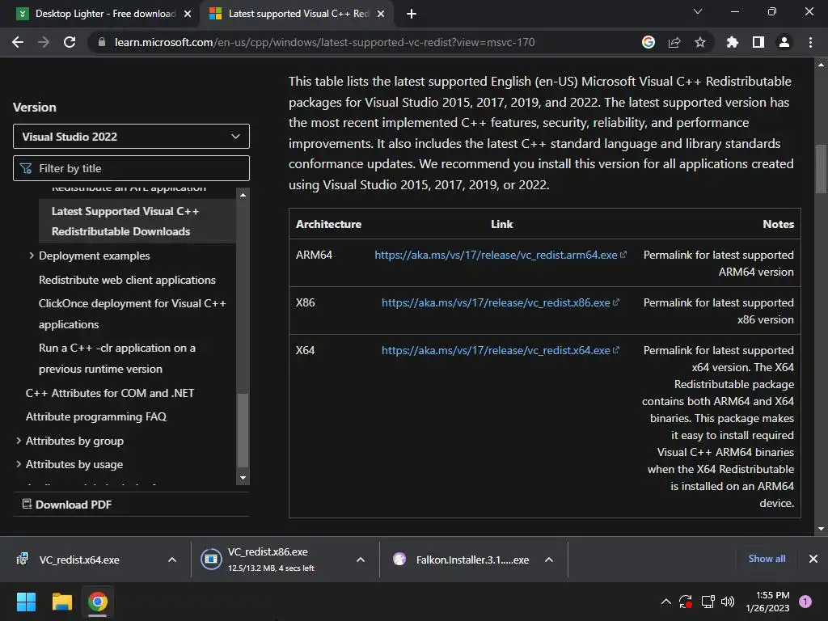Bookmark this page with star
The width and height of the screenshot is (828, 621).
tap(700, 42)
